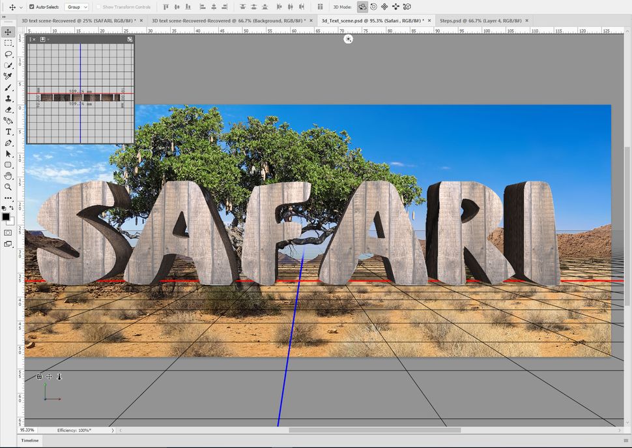
Task: Select the Clone Stamp tool
Action: point(8,98)
